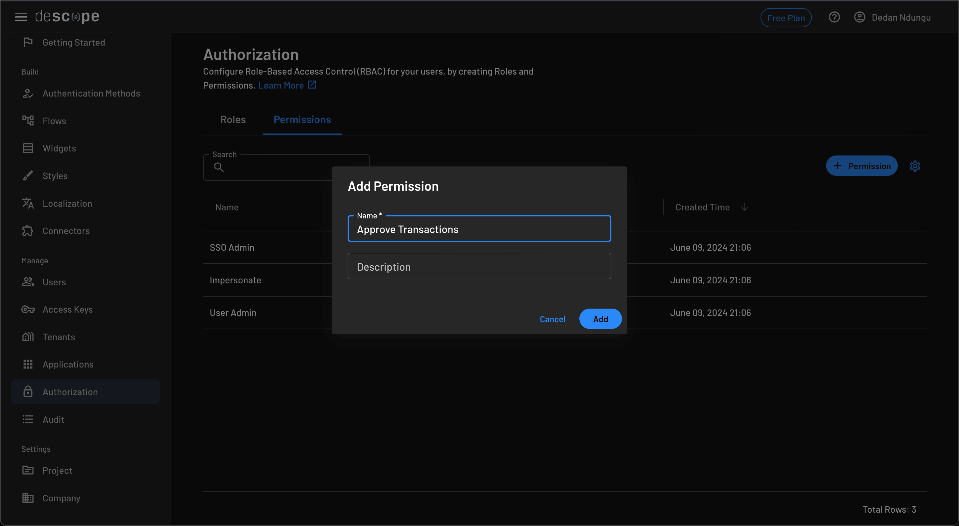Click the Applications grid icon

pos(28,364)
